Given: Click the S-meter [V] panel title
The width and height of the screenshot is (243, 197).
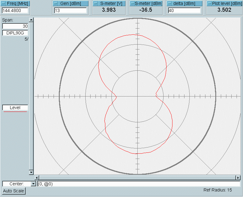Looking at the screenshot, I should (x=111, y=3).
